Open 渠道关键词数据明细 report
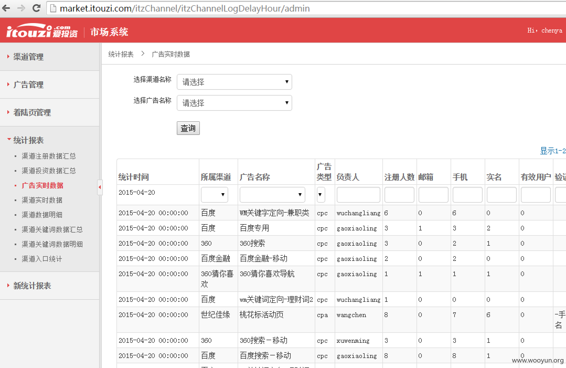The height and width of the screenshot is (368, 566). (52, 244)
